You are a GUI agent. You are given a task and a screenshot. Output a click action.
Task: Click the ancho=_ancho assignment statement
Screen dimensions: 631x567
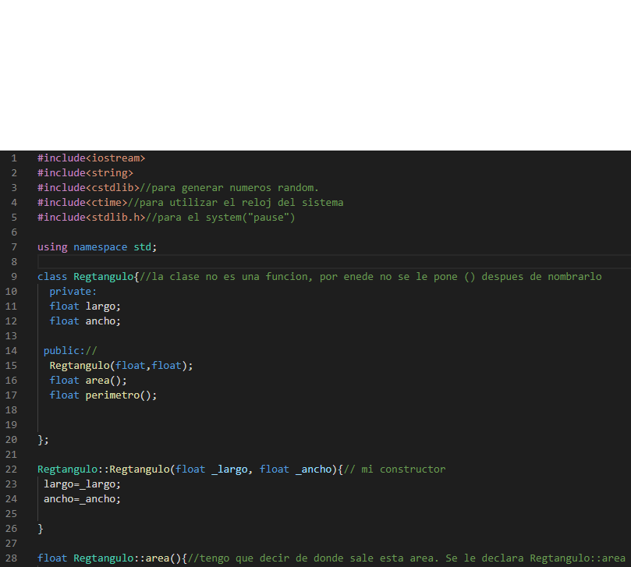81,498
